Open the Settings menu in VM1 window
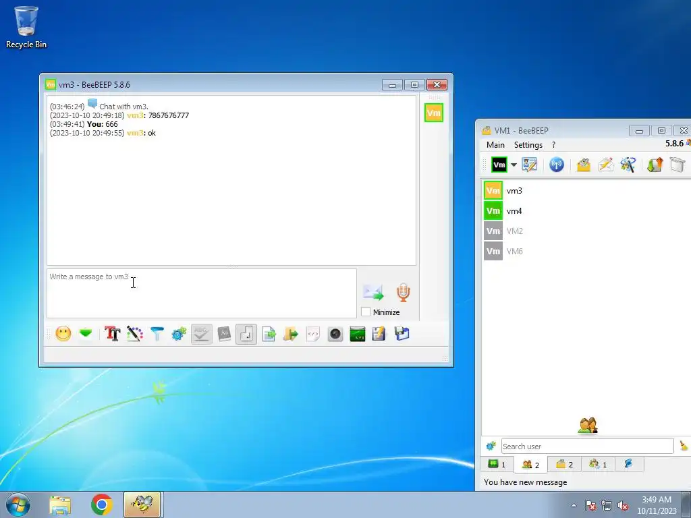The height and width of the screenshot is (518, 691). [528, 145]
